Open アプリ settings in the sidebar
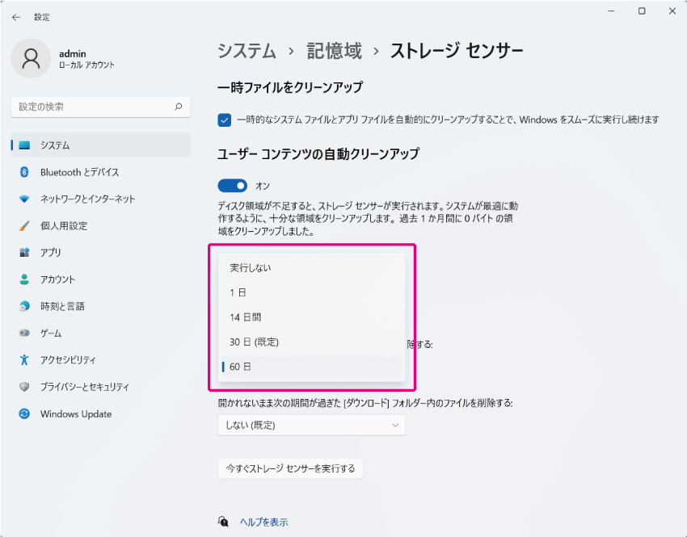 [101, 253]
